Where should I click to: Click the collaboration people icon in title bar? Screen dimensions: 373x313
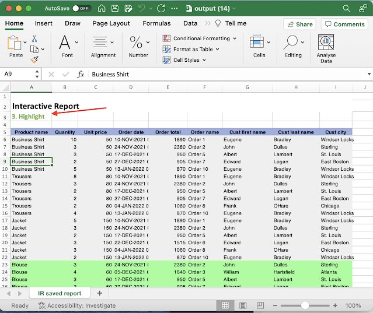[363, 9]
